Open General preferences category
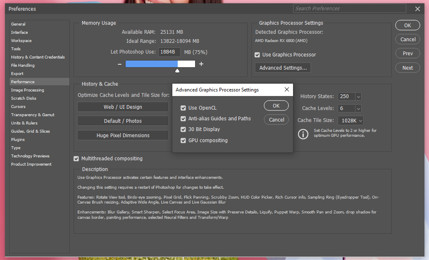The width and height of the screenshot is (429, 260). click(x=39, y=24)
